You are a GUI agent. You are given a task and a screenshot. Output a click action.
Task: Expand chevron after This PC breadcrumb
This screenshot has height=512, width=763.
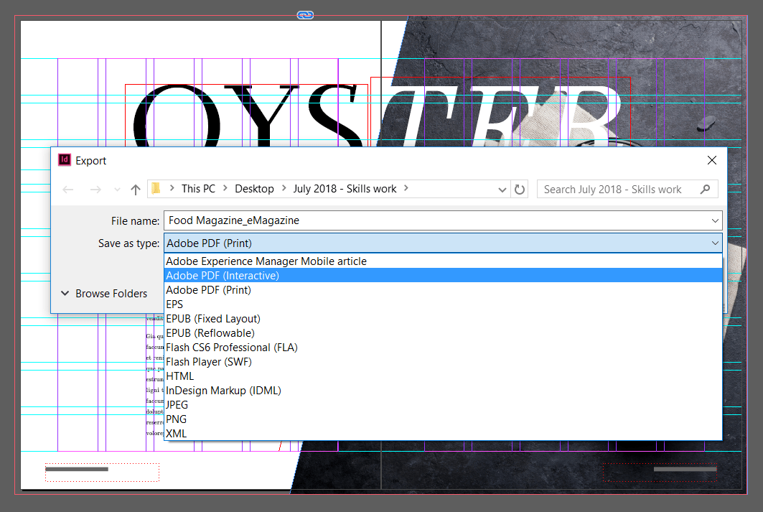click(x=225, y=188)
